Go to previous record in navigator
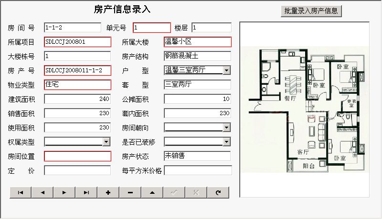Viewport: 382px width, 219px height. (x=42, y=192)
